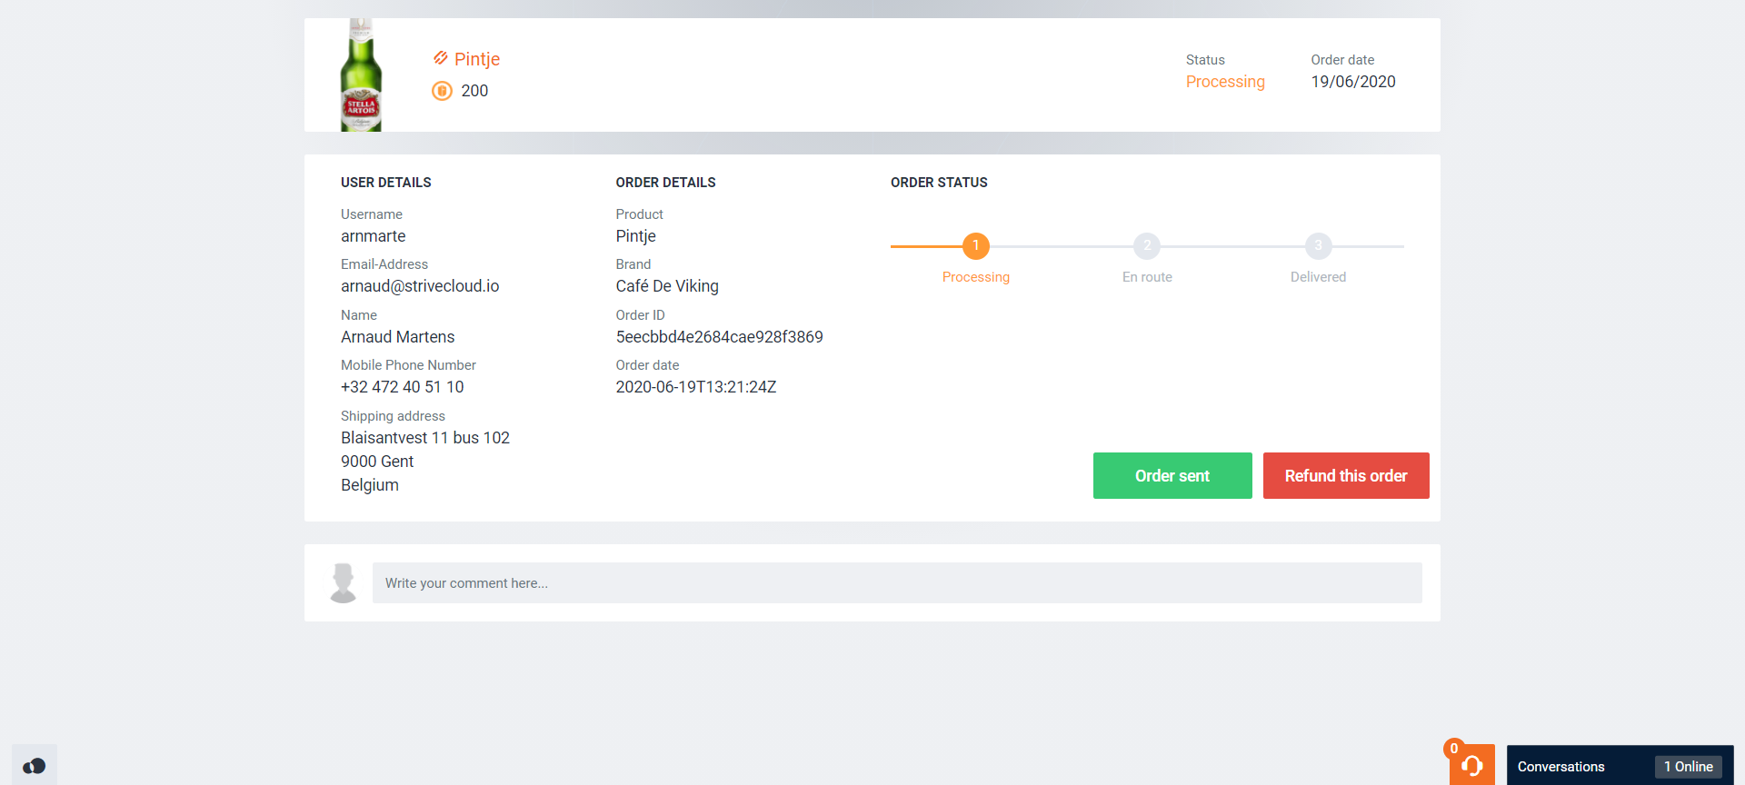The height and width of the screenshot is (785, 1745).
Task: Open the orange headset support chat icon
Action: coord(1471,765)
